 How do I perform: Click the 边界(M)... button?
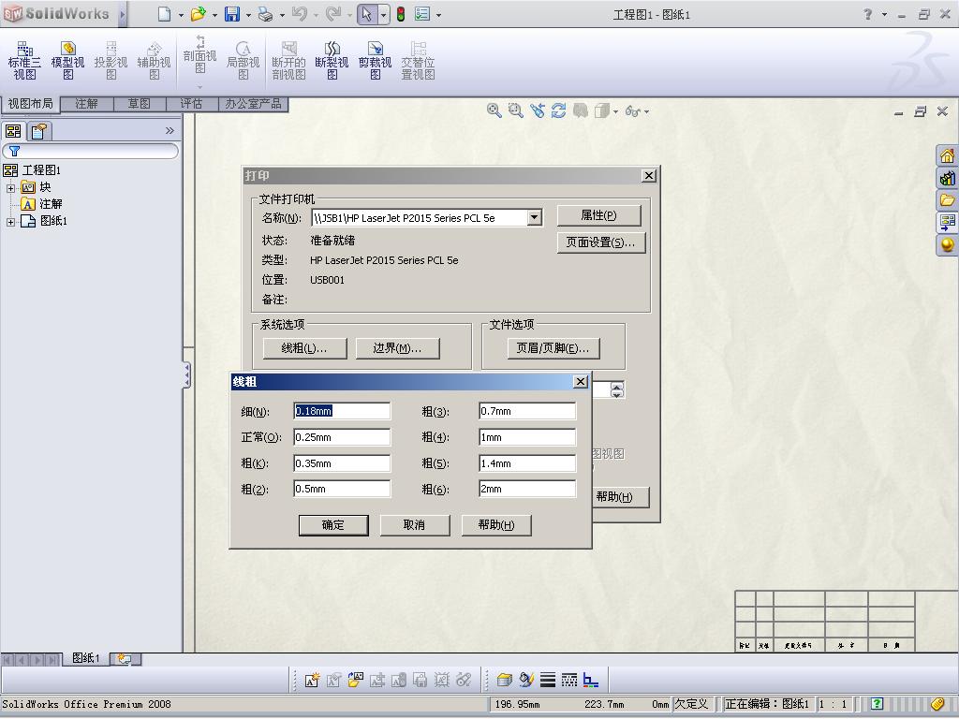(397, 348)
